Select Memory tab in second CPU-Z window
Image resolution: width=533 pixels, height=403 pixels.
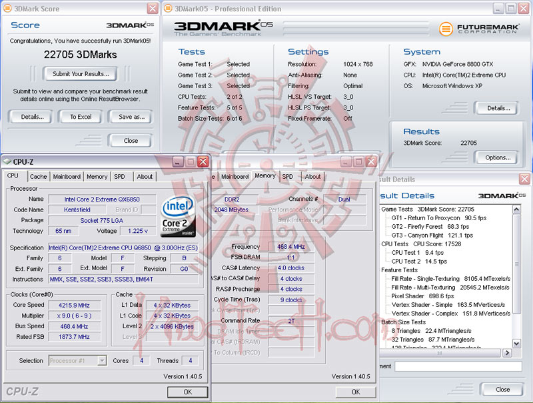265,175
